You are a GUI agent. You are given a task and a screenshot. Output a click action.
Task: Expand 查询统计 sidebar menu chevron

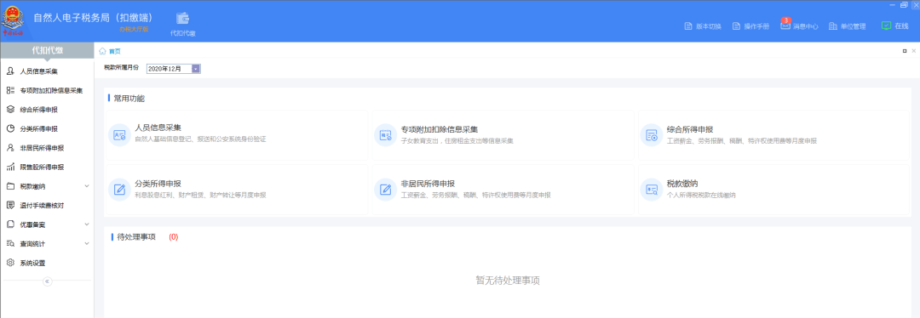pos(87,244)
